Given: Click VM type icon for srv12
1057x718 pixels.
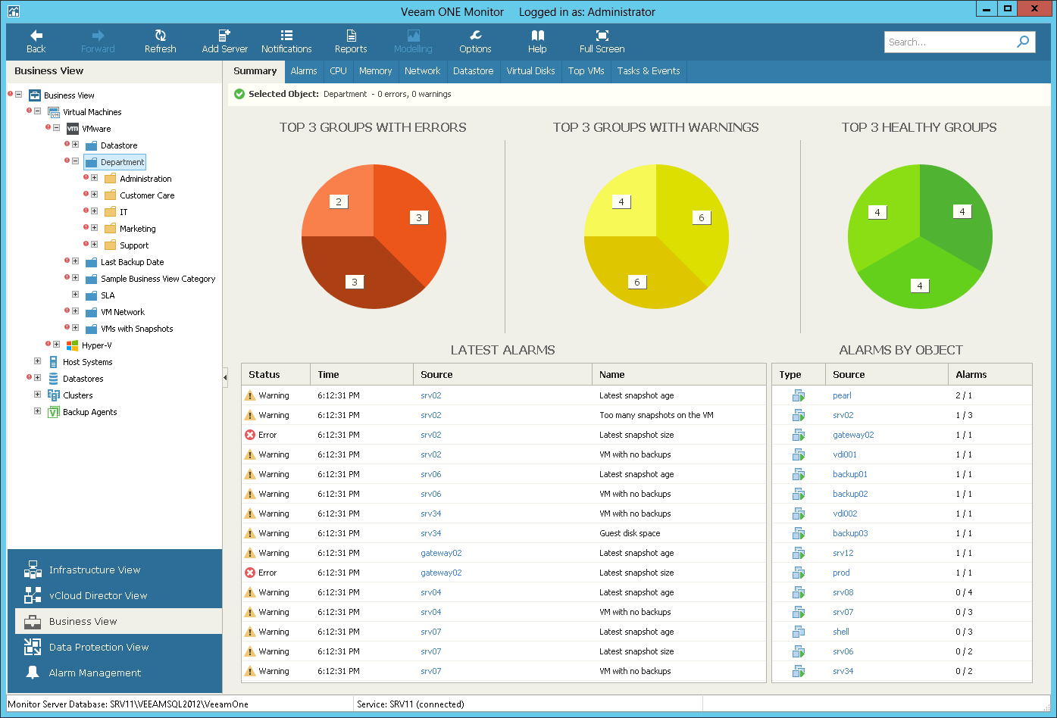Looking at the screenshot, I should tap(798, 553).
